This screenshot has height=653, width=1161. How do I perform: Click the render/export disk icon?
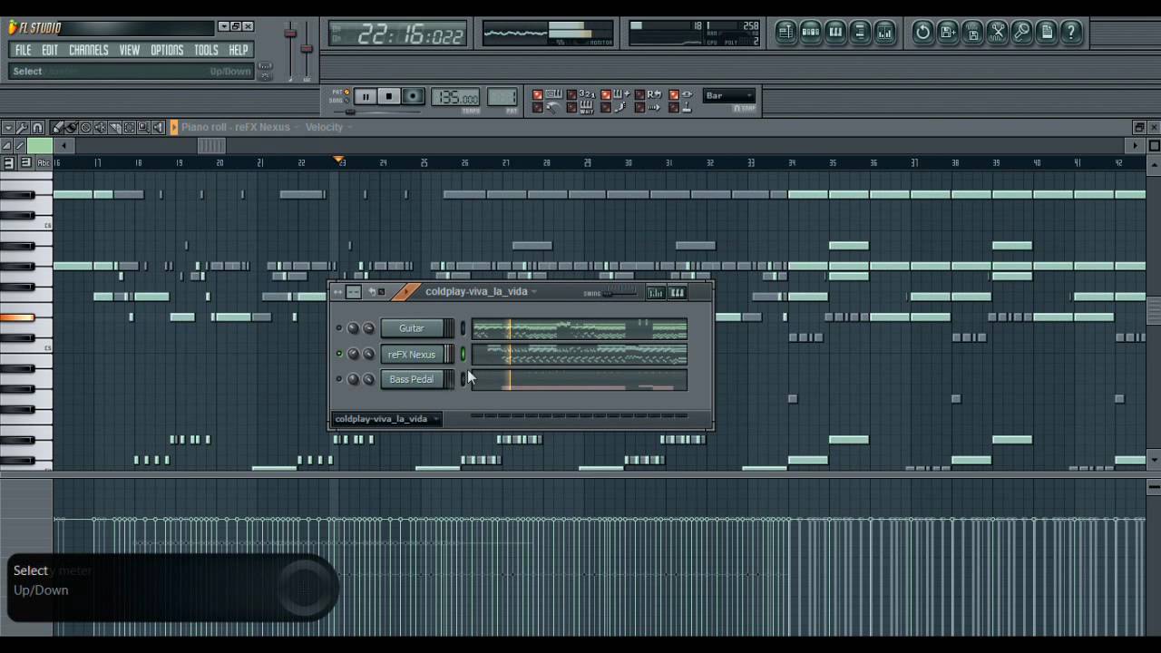tap(972, 33)
